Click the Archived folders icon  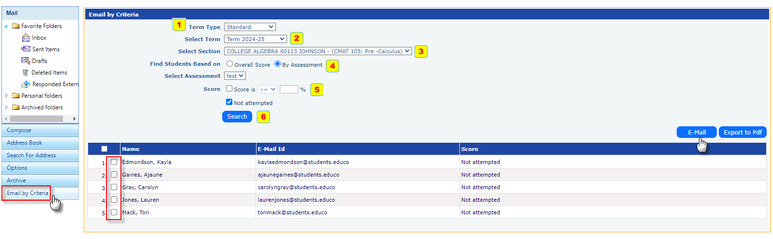coord(15,107)
